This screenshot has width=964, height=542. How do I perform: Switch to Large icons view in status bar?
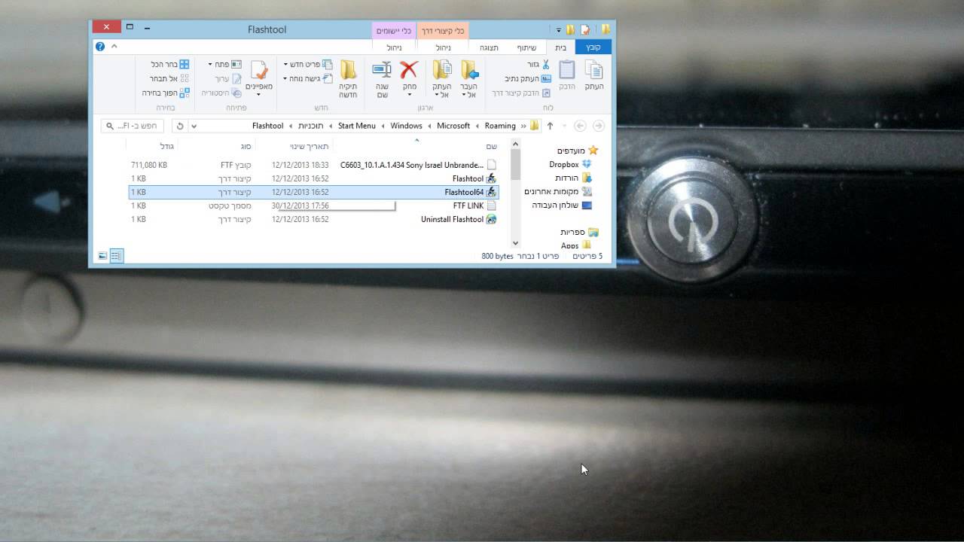tap(102, 256)
